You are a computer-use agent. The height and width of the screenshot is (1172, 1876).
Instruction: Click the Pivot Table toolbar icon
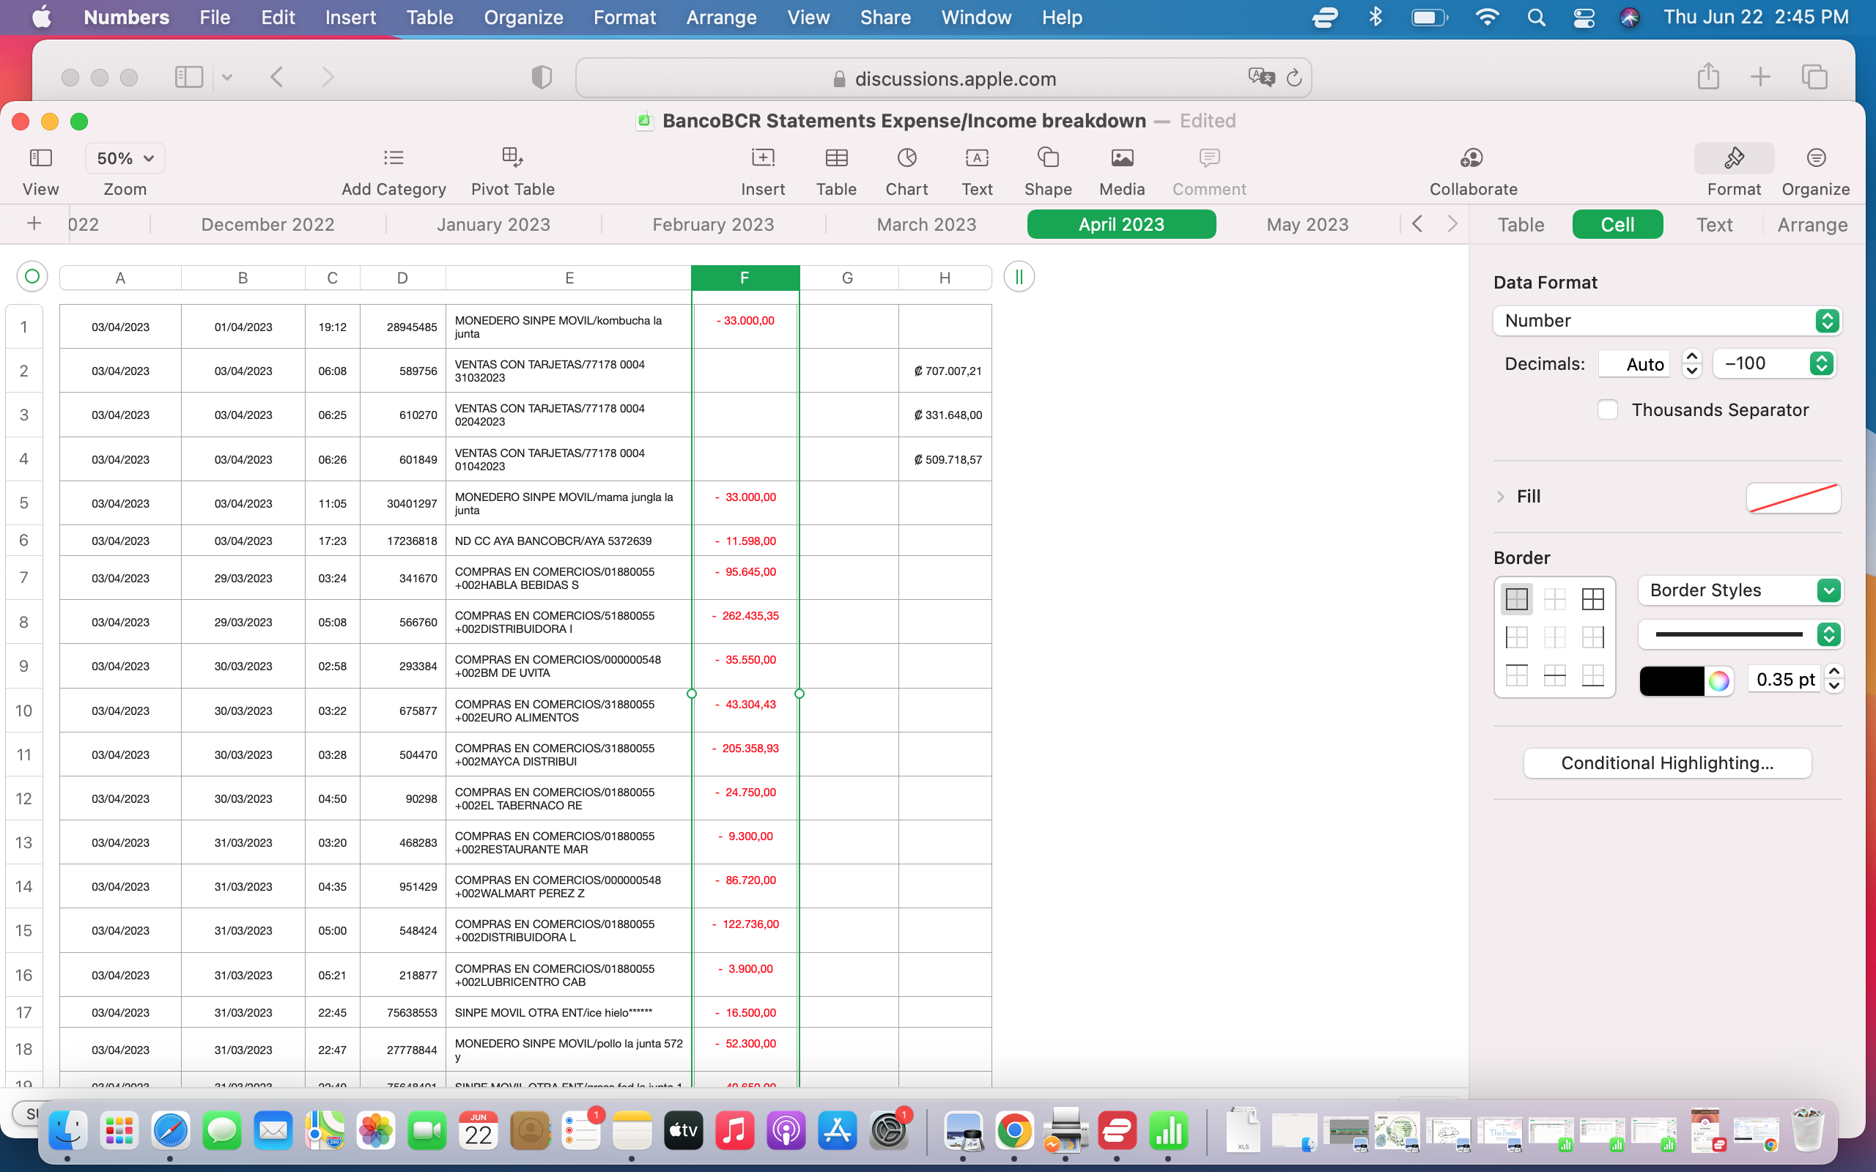tap(512, 158)
